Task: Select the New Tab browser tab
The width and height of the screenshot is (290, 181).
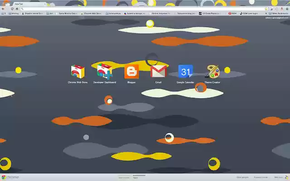Action: (x=29, y=4)
